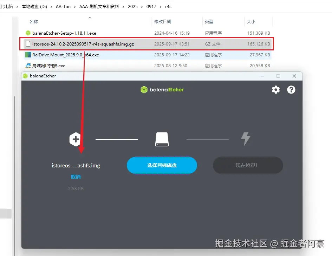Click size 165,126 KB
This screenshot has height=256, width=332.
pos(259,44)
